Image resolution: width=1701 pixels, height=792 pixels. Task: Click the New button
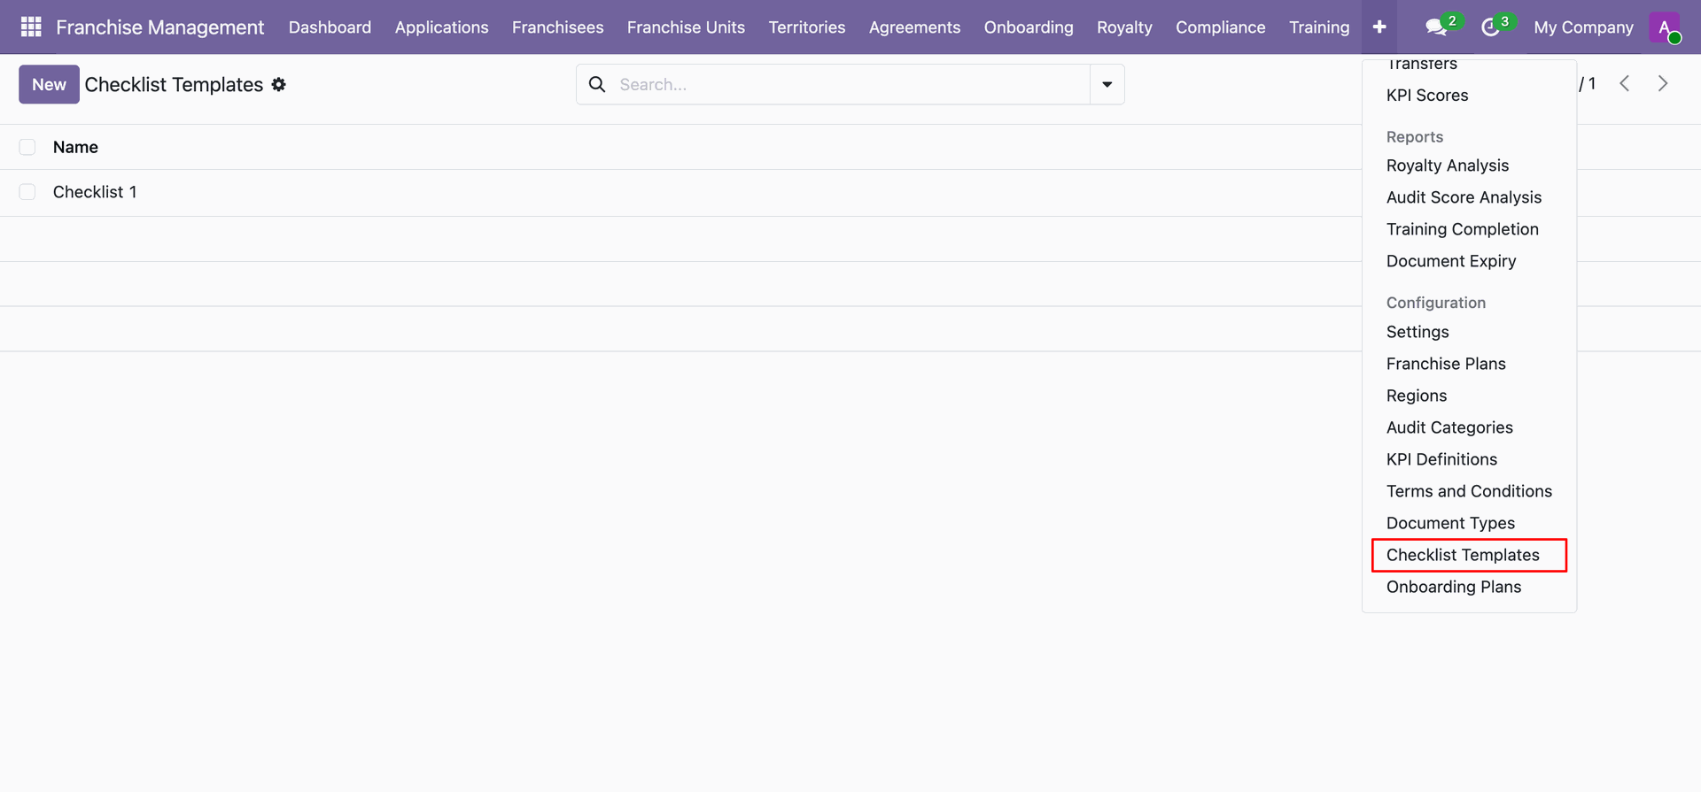coord(49,84)
